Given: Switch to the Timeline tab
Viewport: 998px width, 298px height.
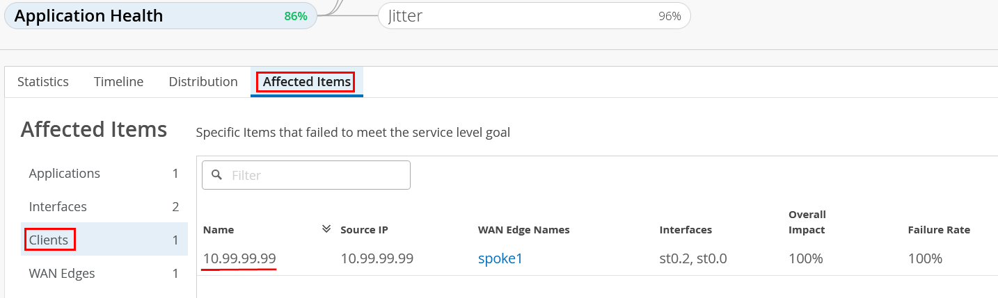Looking at the screenshot, I should tap(118, 82).
